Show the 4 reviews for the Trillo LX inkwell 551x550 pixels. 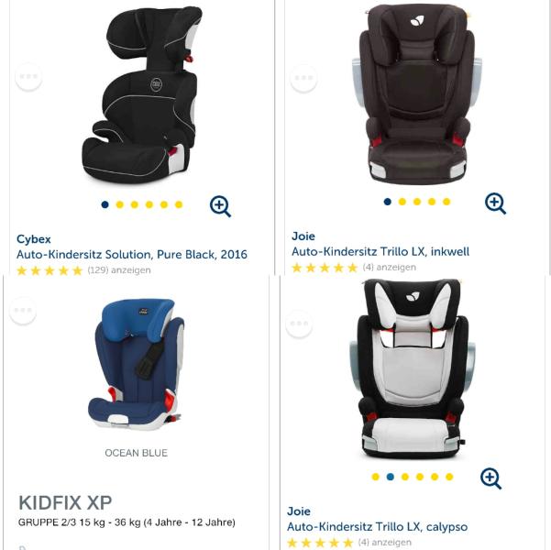pyautogui.click(x=390, y=268)
